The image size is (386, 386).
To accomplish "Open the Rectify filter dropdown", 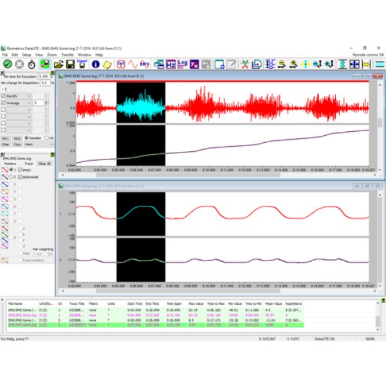I will (29, 95).
